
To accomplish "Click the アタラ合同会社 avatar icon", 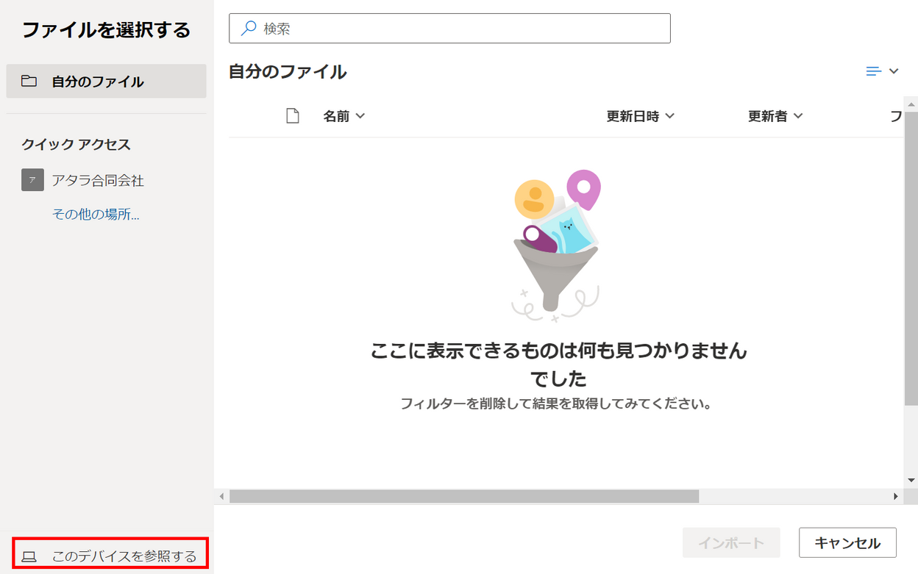I will (x=32, y=180).
